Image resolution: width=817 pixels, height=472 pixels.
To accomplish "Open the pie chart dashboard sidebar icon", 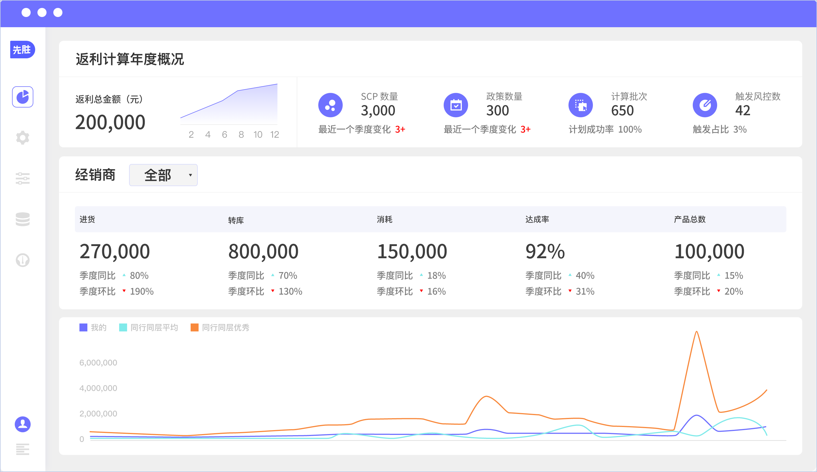I will 23,97.
